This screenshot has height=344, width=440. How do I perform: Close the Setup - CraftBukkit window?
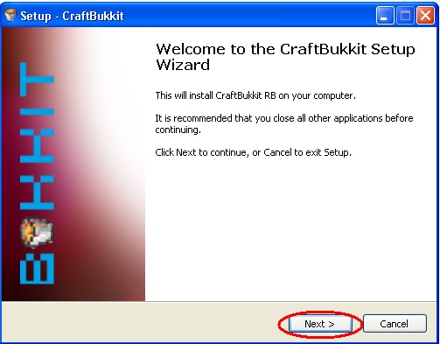[425, 15]
